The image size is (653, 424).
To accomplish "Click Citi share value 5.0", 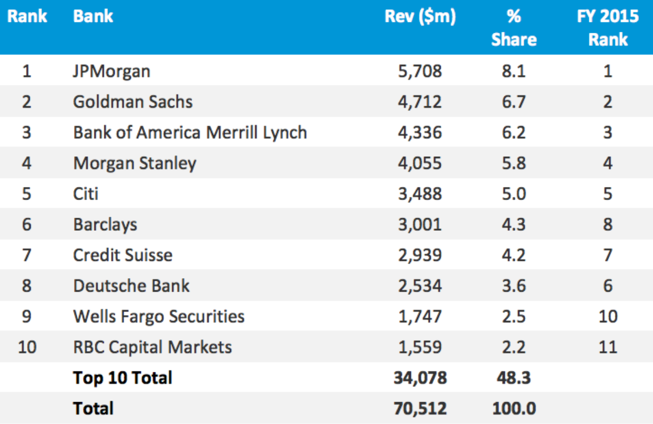I will [514, 194].
